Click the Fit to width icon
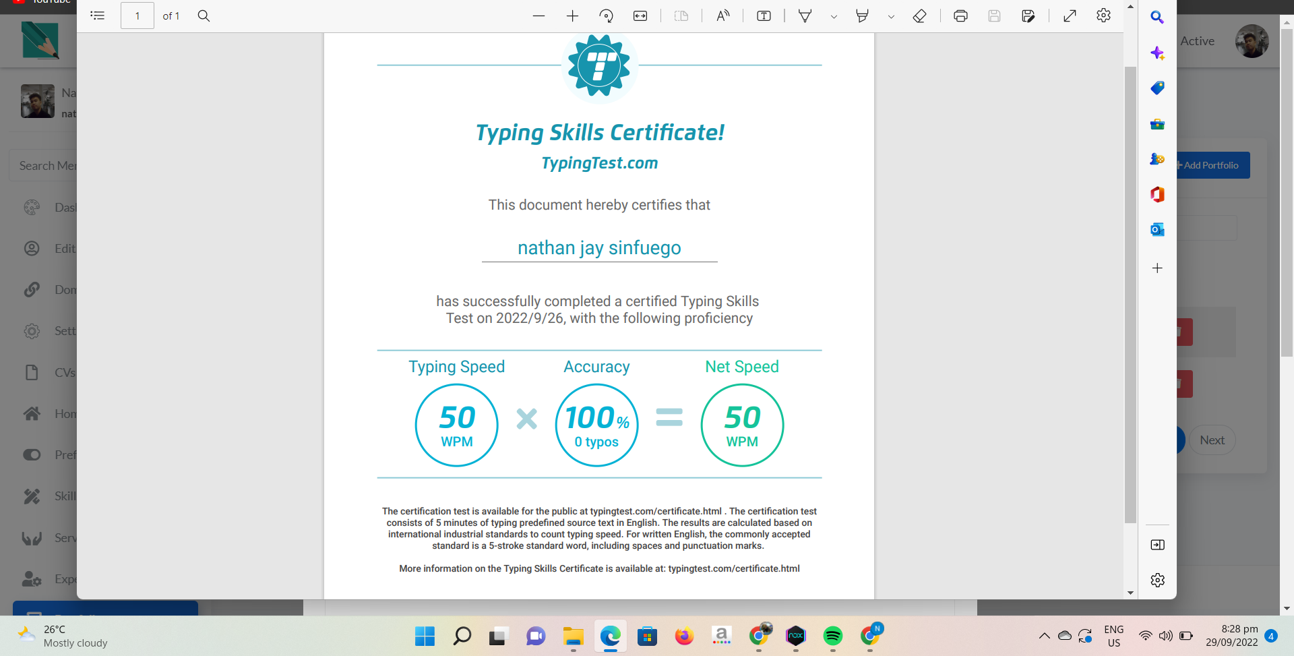Screen dimensions: 1294x656 640,16
